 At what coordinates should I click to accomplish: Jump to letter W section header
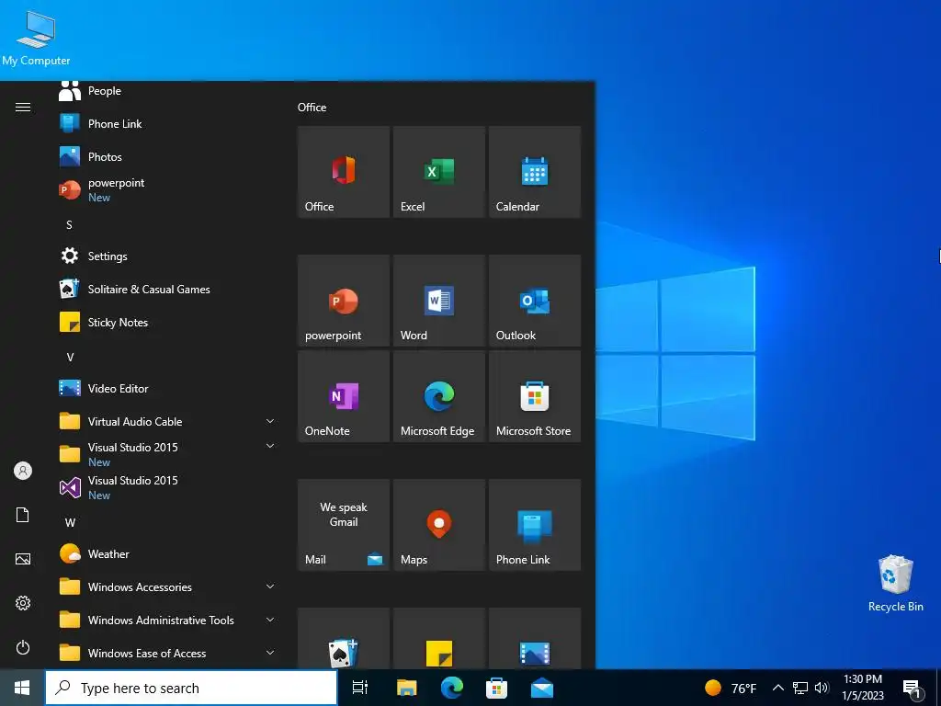[x=70, y=523]
